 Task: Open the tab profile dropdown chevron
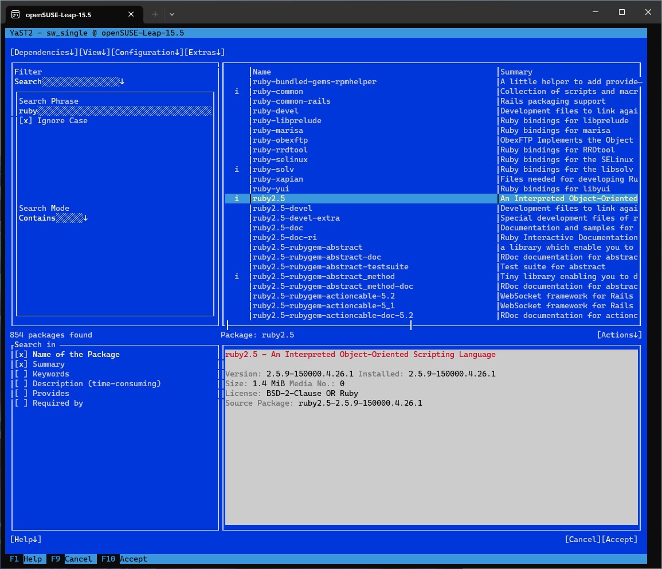(x=172, y=14)
